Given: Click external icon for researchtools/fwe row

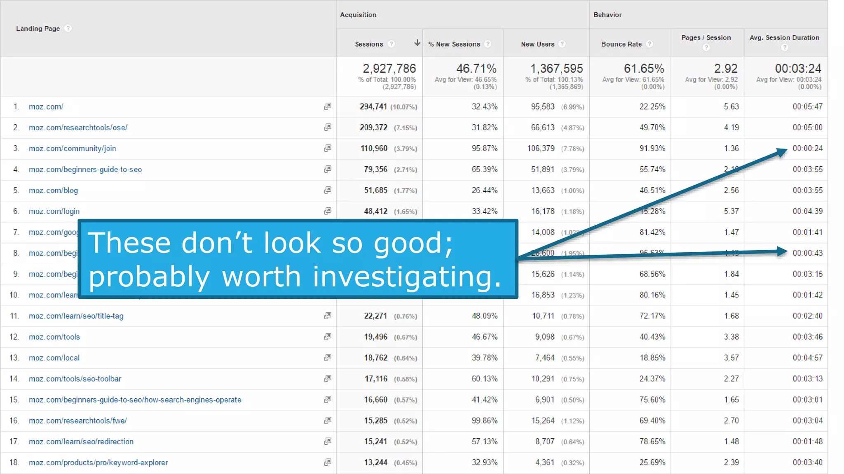Looking at the screenshot, I should click(x=328, y=421).
